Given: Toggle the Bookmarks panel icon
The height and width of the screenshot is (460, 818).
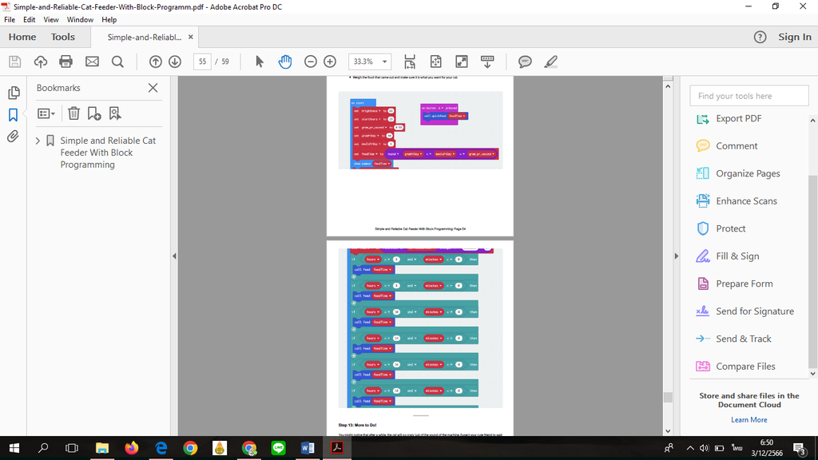Looking at the screenshot, I should 13,115.
